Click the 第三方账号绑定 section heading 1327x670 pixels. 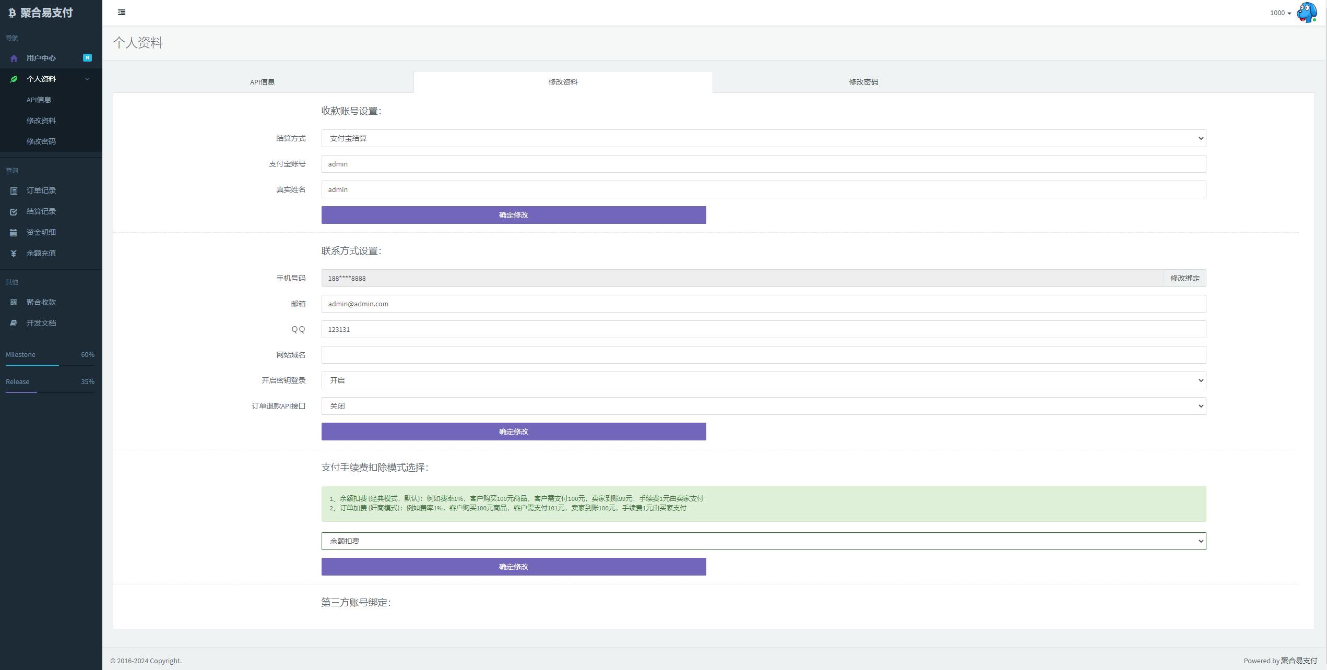pos(356,603)
